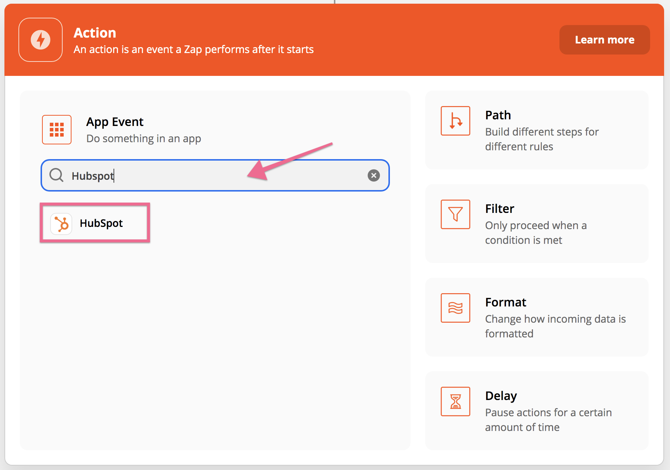The width and height of the screenshot is (670, 470).
Task: Click "Do something in an app" text
Action: point(144,138)
